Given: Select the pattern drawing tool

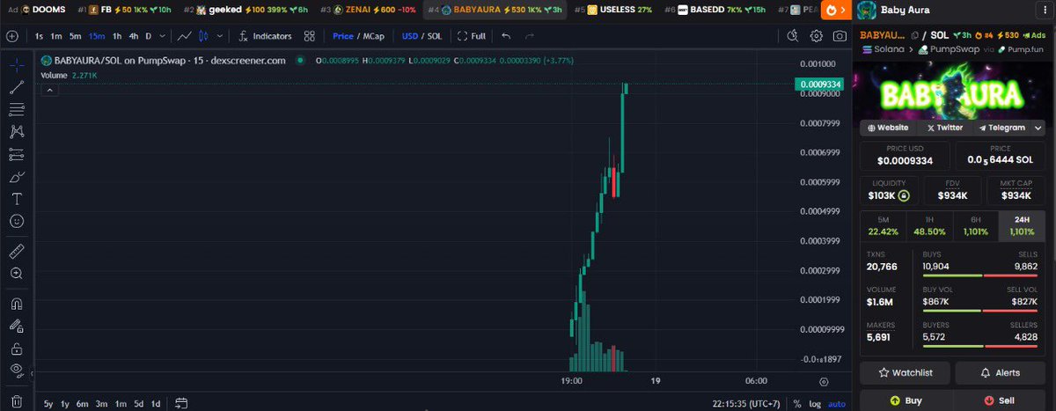Looking at the screenshot, I should click(17, 132).
